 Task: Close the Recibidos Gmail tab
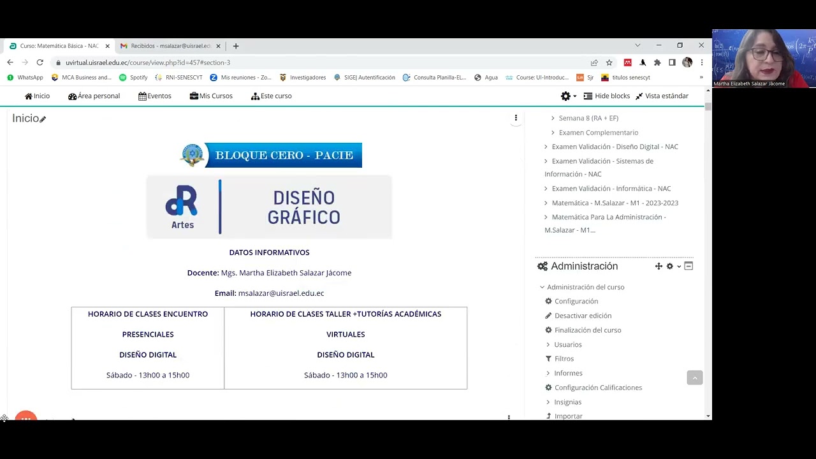218,46
